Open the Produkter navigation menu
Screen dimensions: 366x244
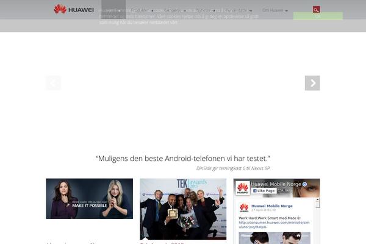[x=142, y=10]
